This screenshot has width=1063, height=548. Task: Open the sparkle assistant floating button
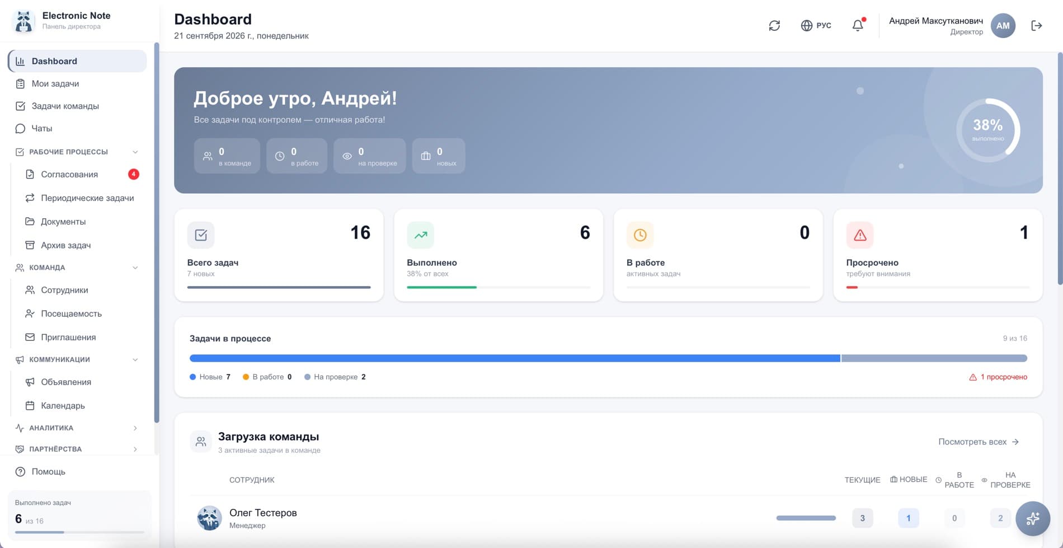click(1033, 518)
